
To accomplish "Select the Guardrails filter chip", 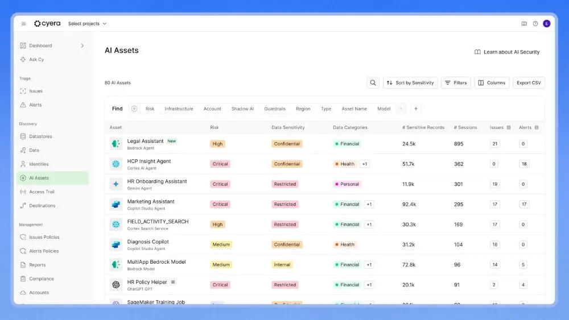I will click(275, 109).
